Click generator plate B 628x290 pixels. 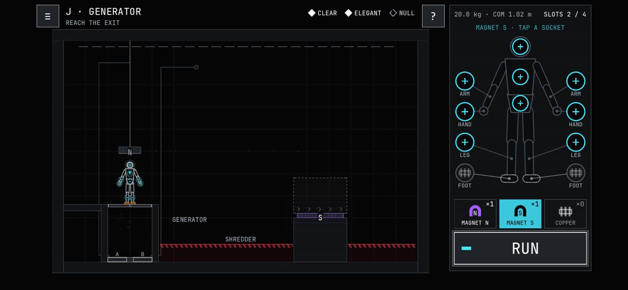coord(143,260)
